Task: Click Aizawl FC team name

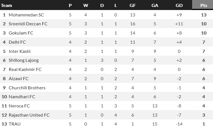Action: coord(19,79)
